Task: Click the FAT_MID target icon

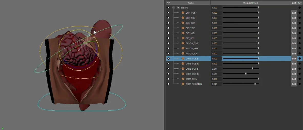Action: point(183,33)
